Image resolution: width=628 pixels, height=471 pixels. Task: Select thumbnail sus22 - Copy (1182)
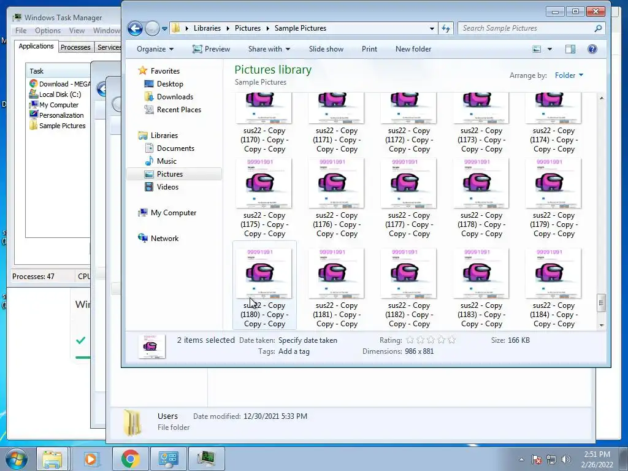[x=408, y=273]
